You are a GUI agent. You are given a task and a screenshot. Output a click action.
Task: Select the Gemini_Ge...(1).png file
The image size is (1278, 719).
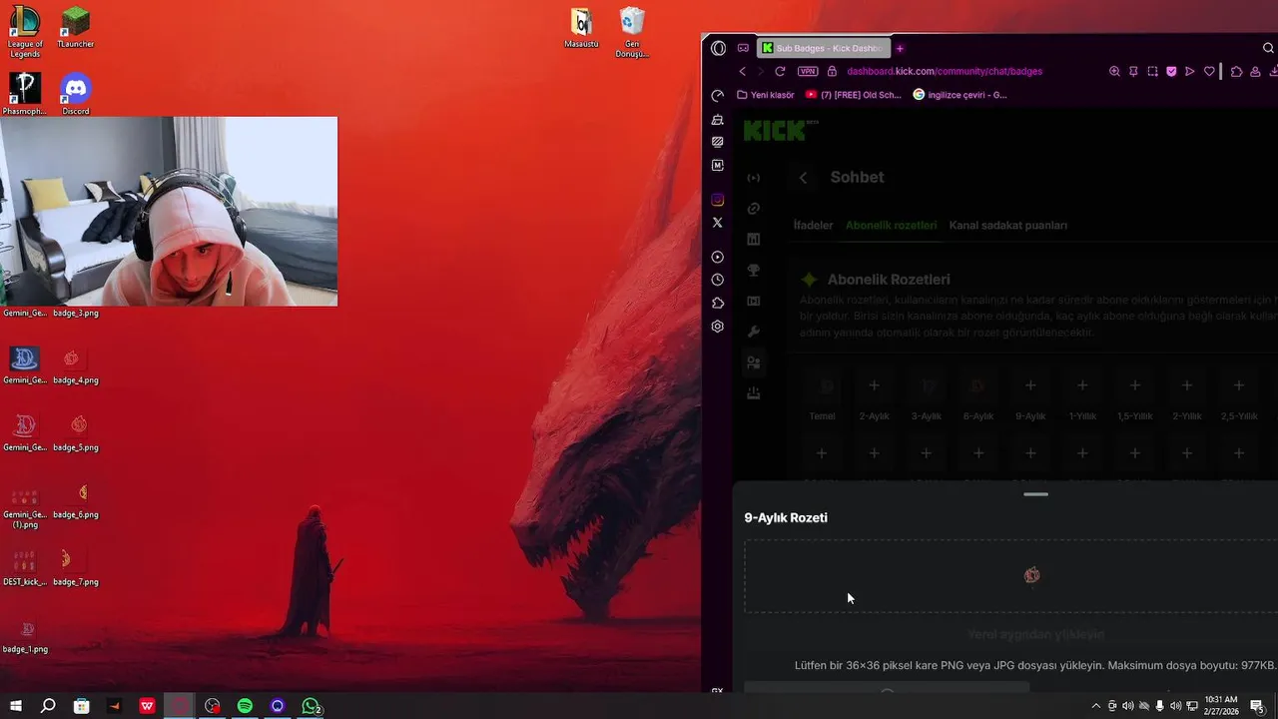(25, 504)
